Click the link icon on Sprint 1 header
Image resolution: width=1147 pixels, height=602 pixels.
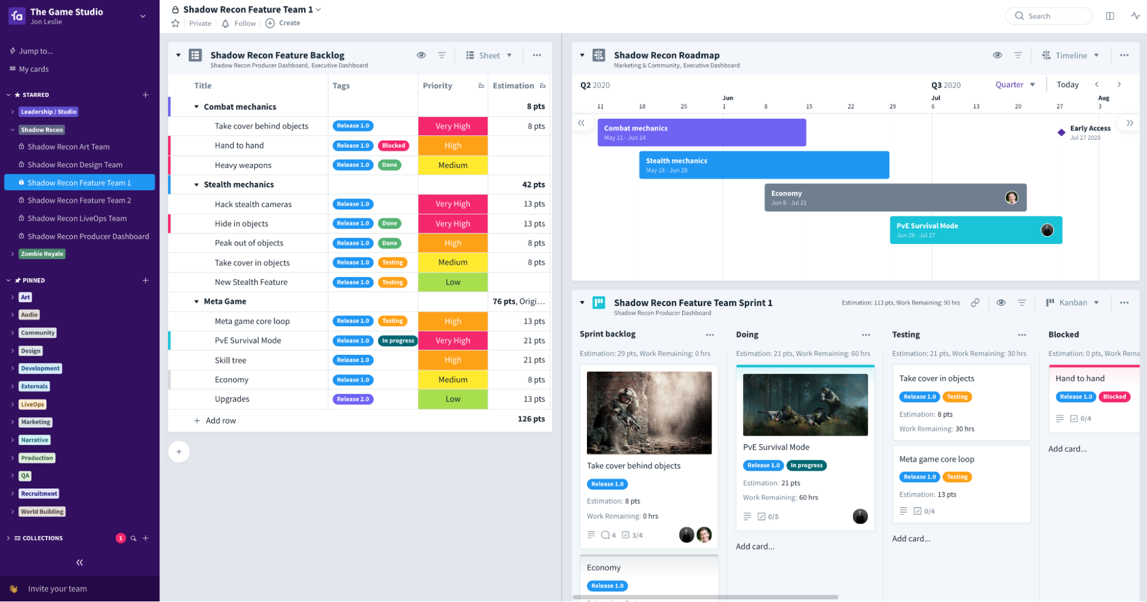(975, 302)
